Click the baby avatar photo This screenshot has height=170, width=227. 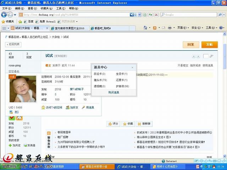(23, 89)
